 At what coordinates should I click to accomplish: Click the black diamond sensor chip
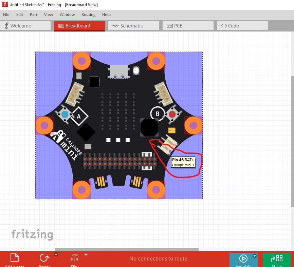[x=86, y=132]
